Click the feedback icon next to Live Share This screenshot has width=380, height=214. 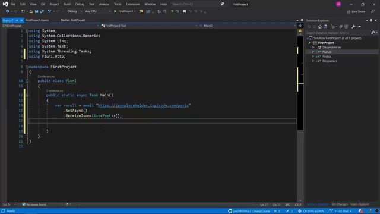[373, 11]
